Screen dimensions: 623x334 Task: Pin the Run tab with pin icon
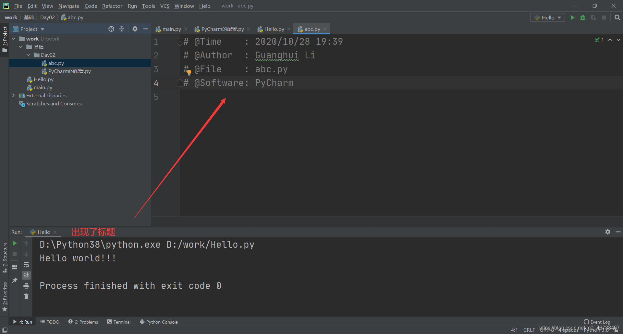(15, 280)
